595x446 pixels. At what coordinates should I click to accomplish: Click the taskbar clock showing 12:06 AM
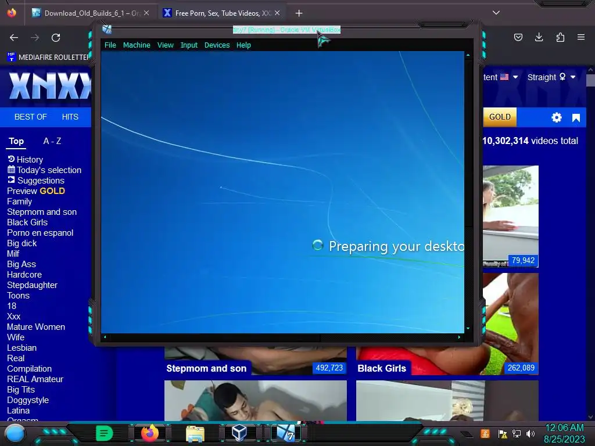(x=564, y=433)
